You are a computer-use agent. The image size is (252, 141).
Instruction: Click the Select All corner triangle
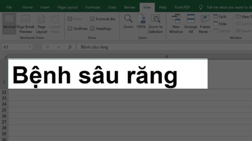click(x=5, y=56)
